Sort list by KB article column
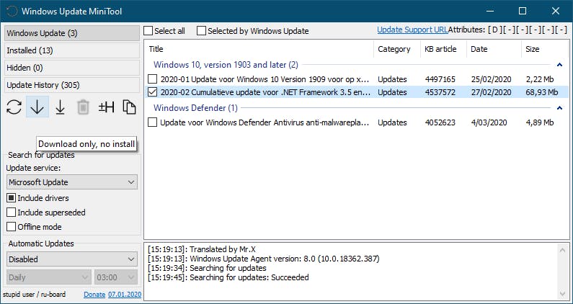Image resolution: width=573 pixels, height=304 pixels. point(439,49)
